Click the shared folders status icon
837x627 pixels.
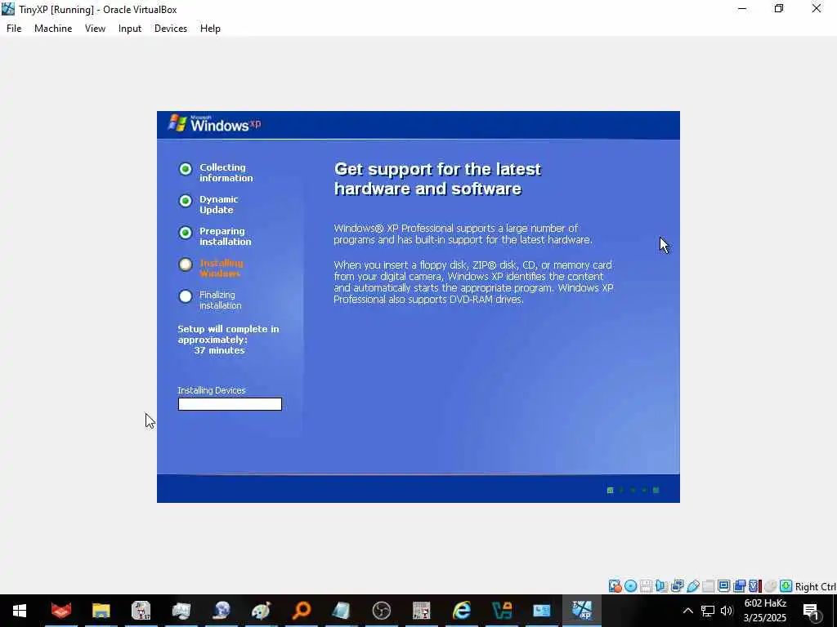tap(709, 586)
